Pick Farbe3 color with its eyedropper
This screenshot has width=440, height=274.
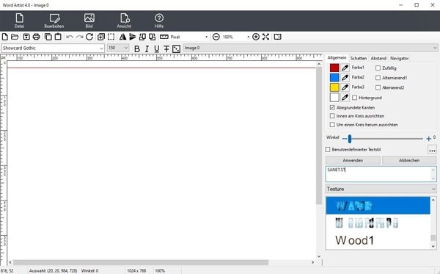345,87
